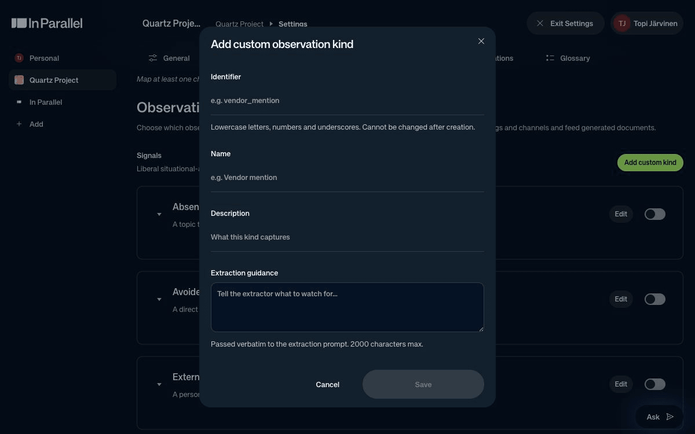Toggle the Extern… observation kind switch
This screenshot has width=695, height=434.
click(x=655, y=384)
